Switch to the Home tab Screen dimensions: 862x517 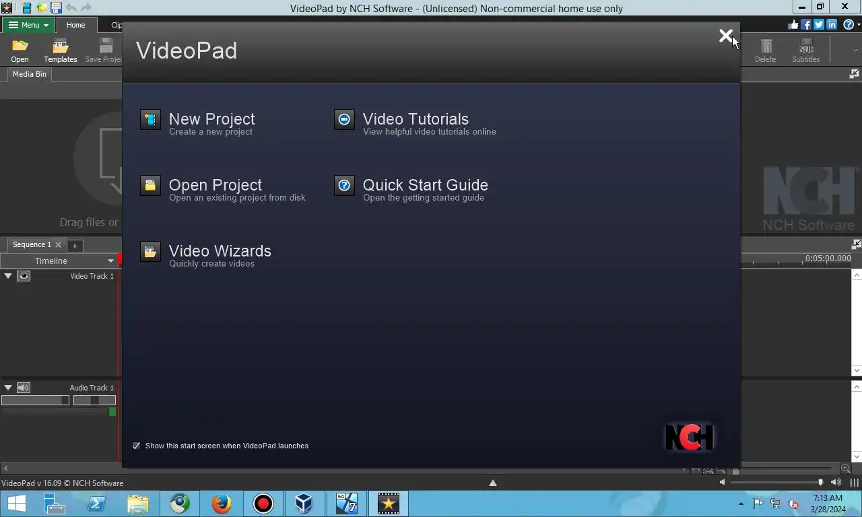[75, 25]
